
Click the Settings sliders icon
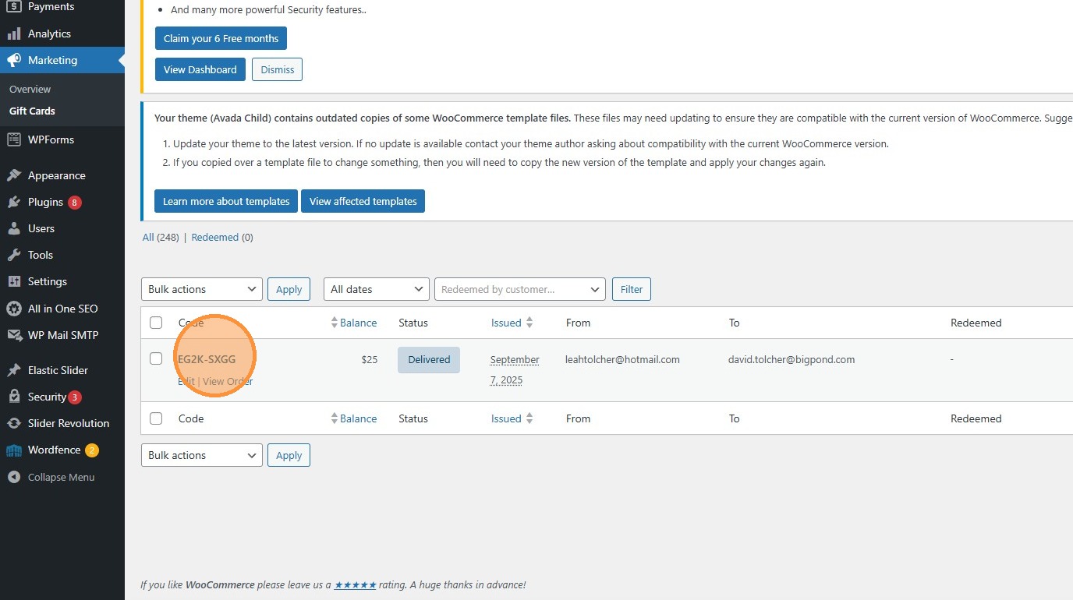coord(13,281)
